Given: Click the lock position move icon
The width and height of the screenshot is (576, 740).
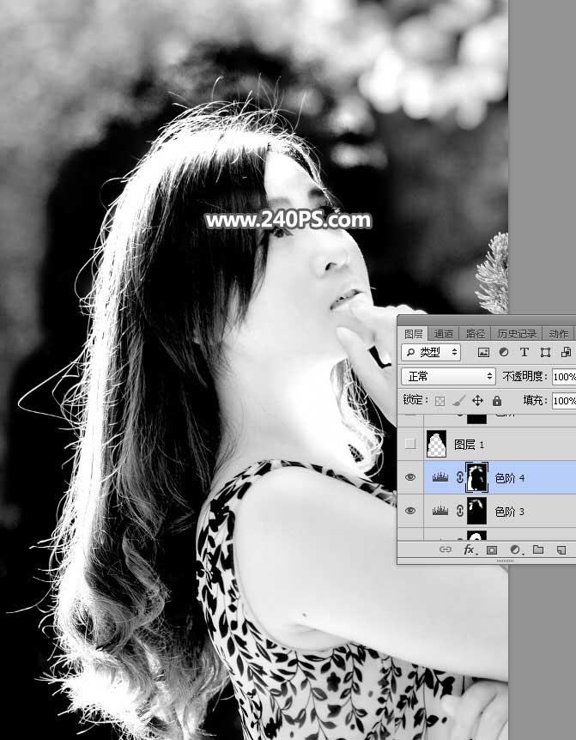Looking at the screenshot, I should tap(477, 401).
